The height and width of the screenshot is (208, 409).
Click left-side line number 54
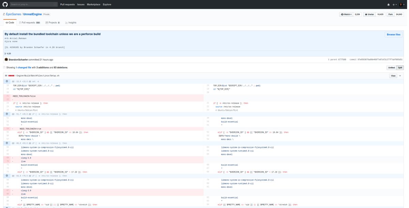(7, 129)
